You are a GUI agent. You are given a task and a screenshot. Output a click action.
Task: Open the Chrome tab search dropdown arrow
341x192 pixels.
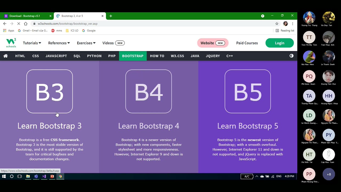pos(263,16)
